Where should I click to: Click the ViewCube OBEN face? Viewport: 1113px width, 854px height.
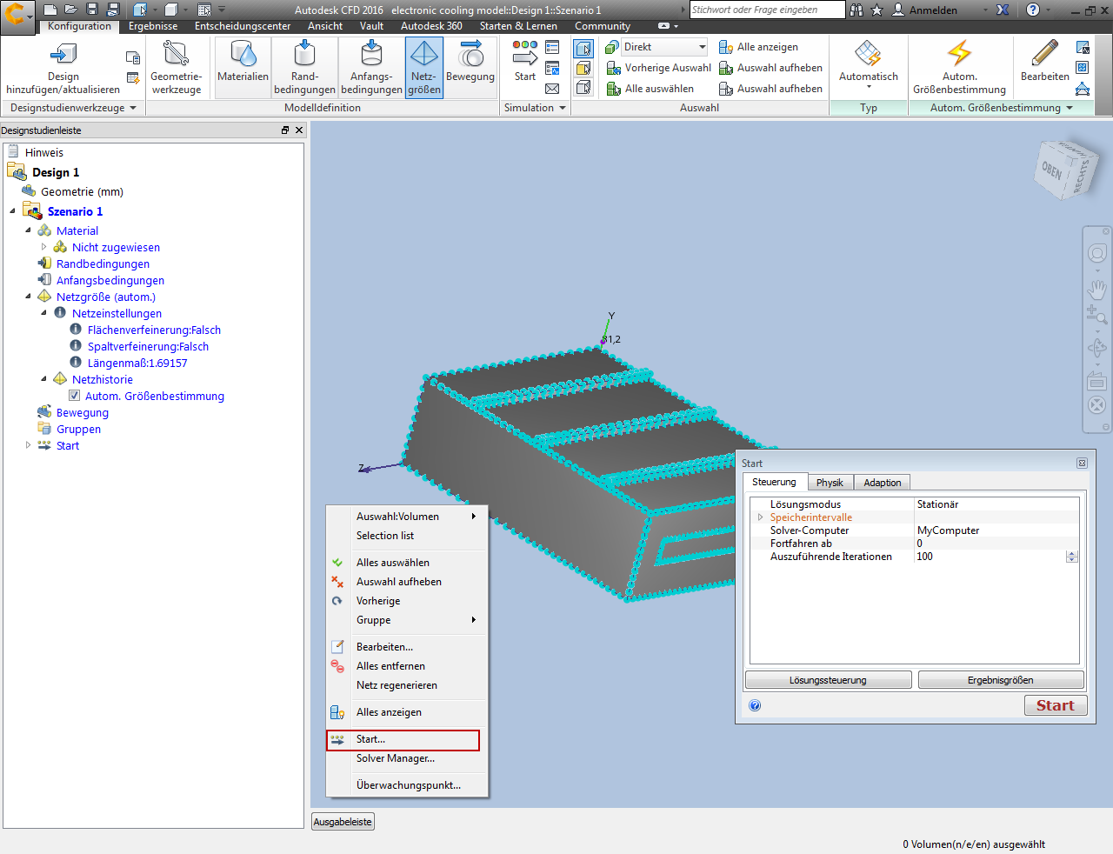point(1052,170)
